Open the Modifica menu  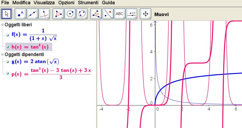pyautogui.click(x=21, y=3)
